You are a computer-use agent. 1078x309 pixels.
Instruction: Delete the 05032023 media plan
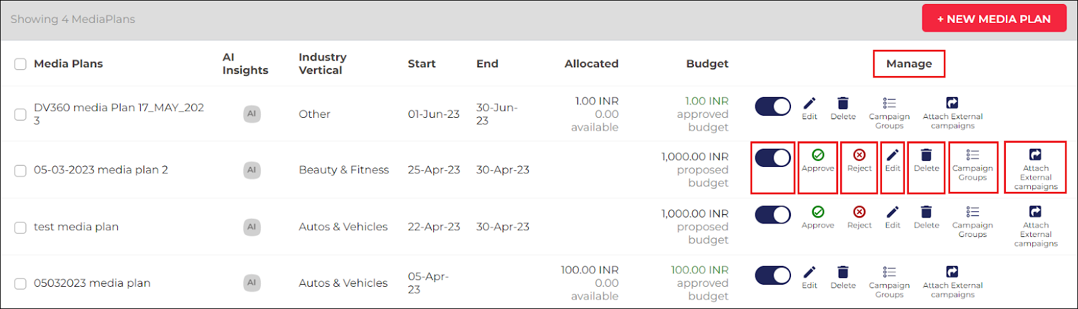(843, 277)
